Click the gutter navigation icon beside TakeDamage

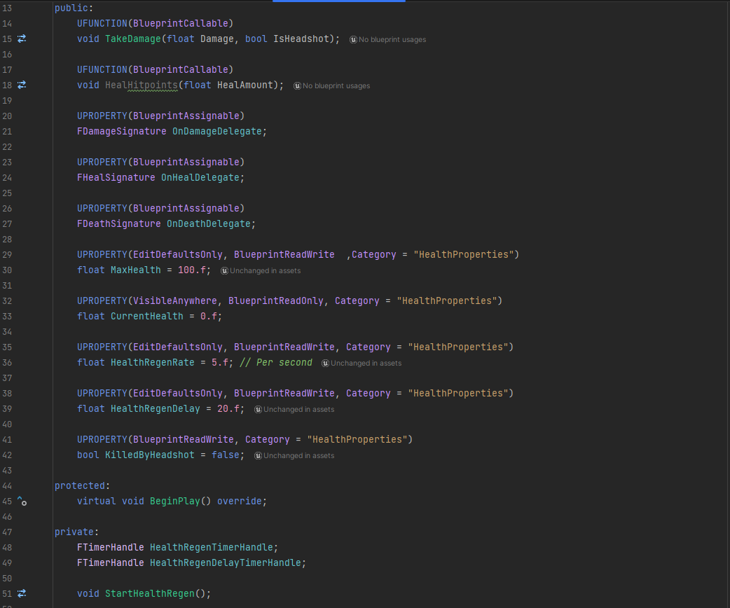pos(22,39)
